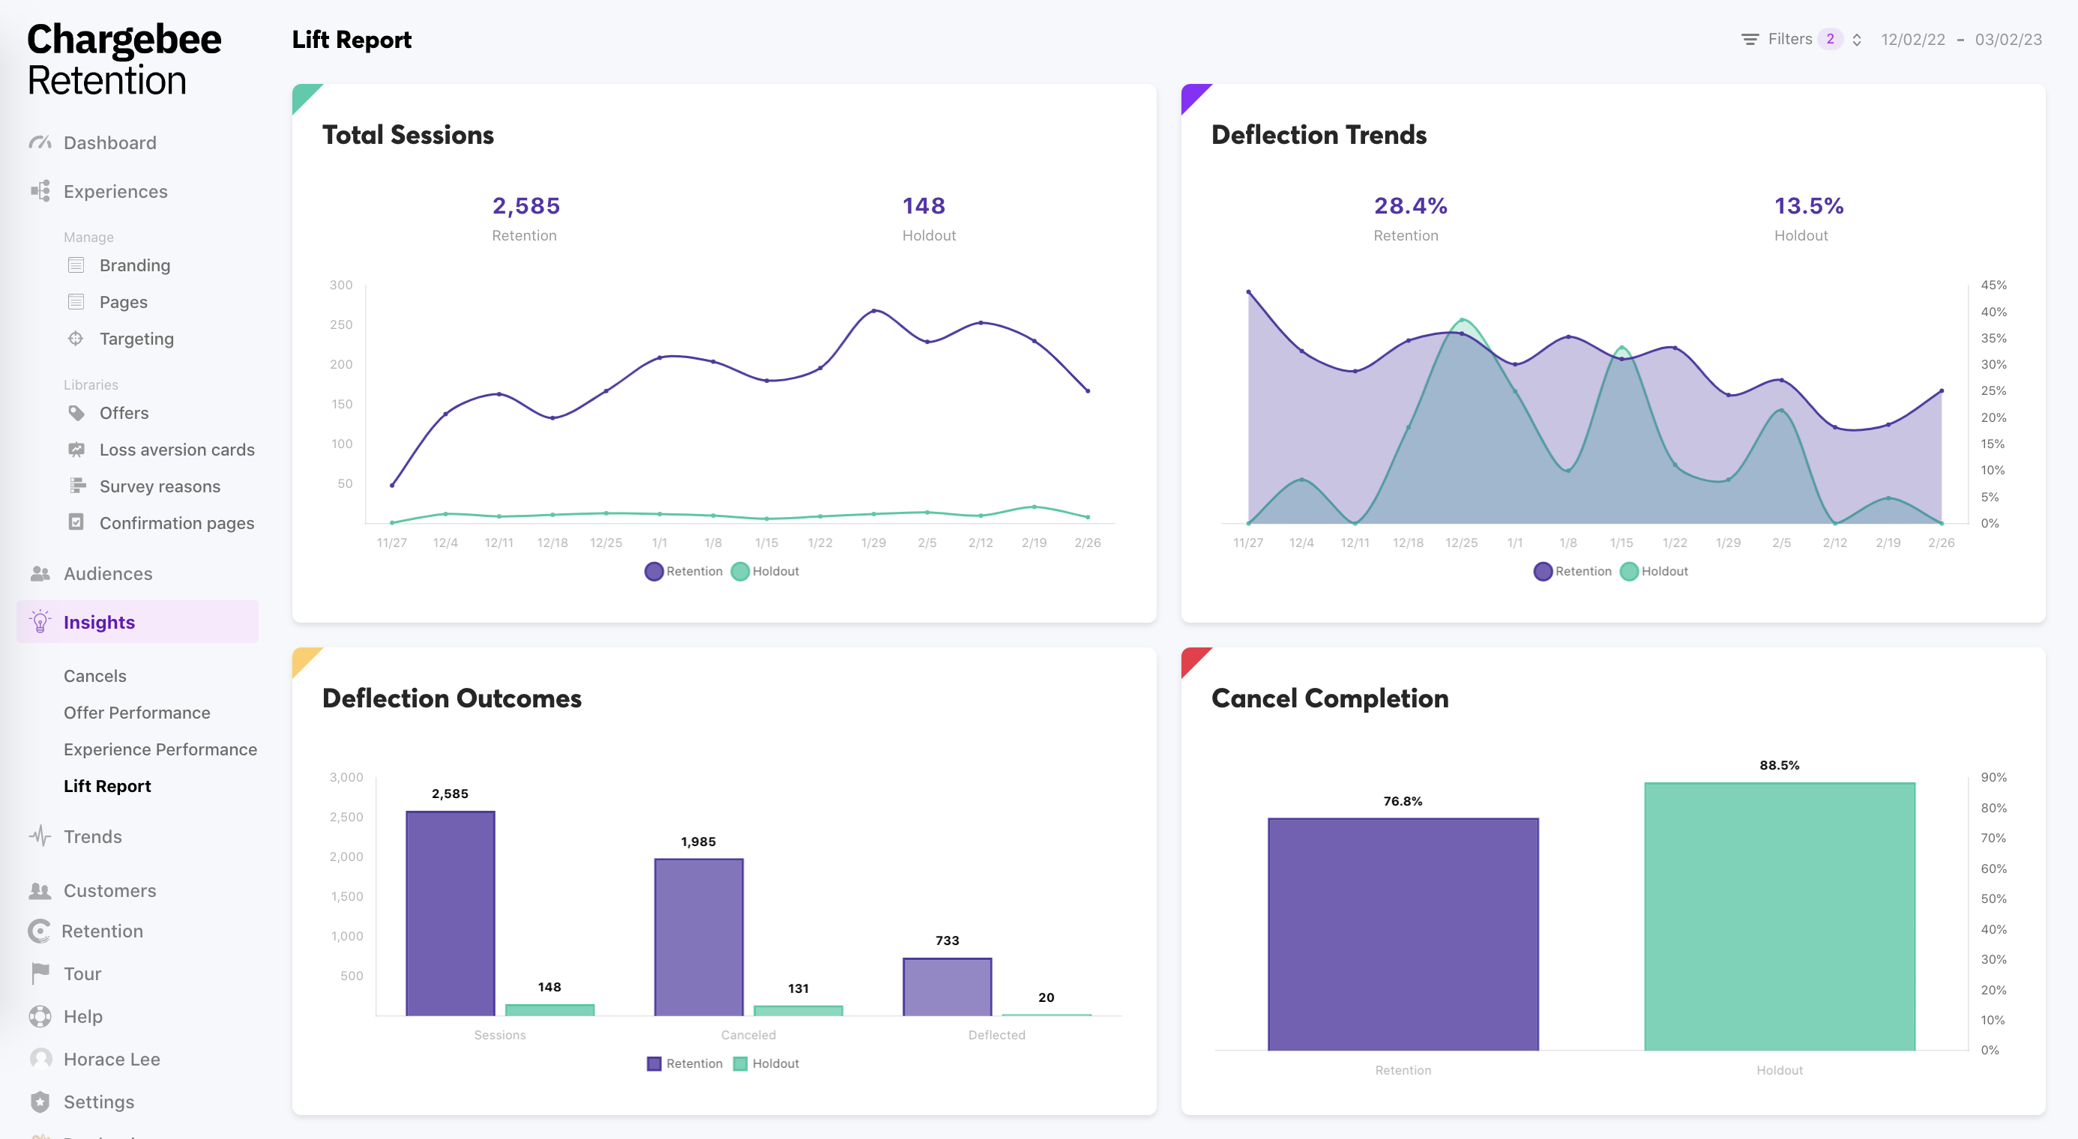Viewport: 2078px width, 1139px height.
Task: Open the start date 12/02/22 picker
Action: [1912, 40]
